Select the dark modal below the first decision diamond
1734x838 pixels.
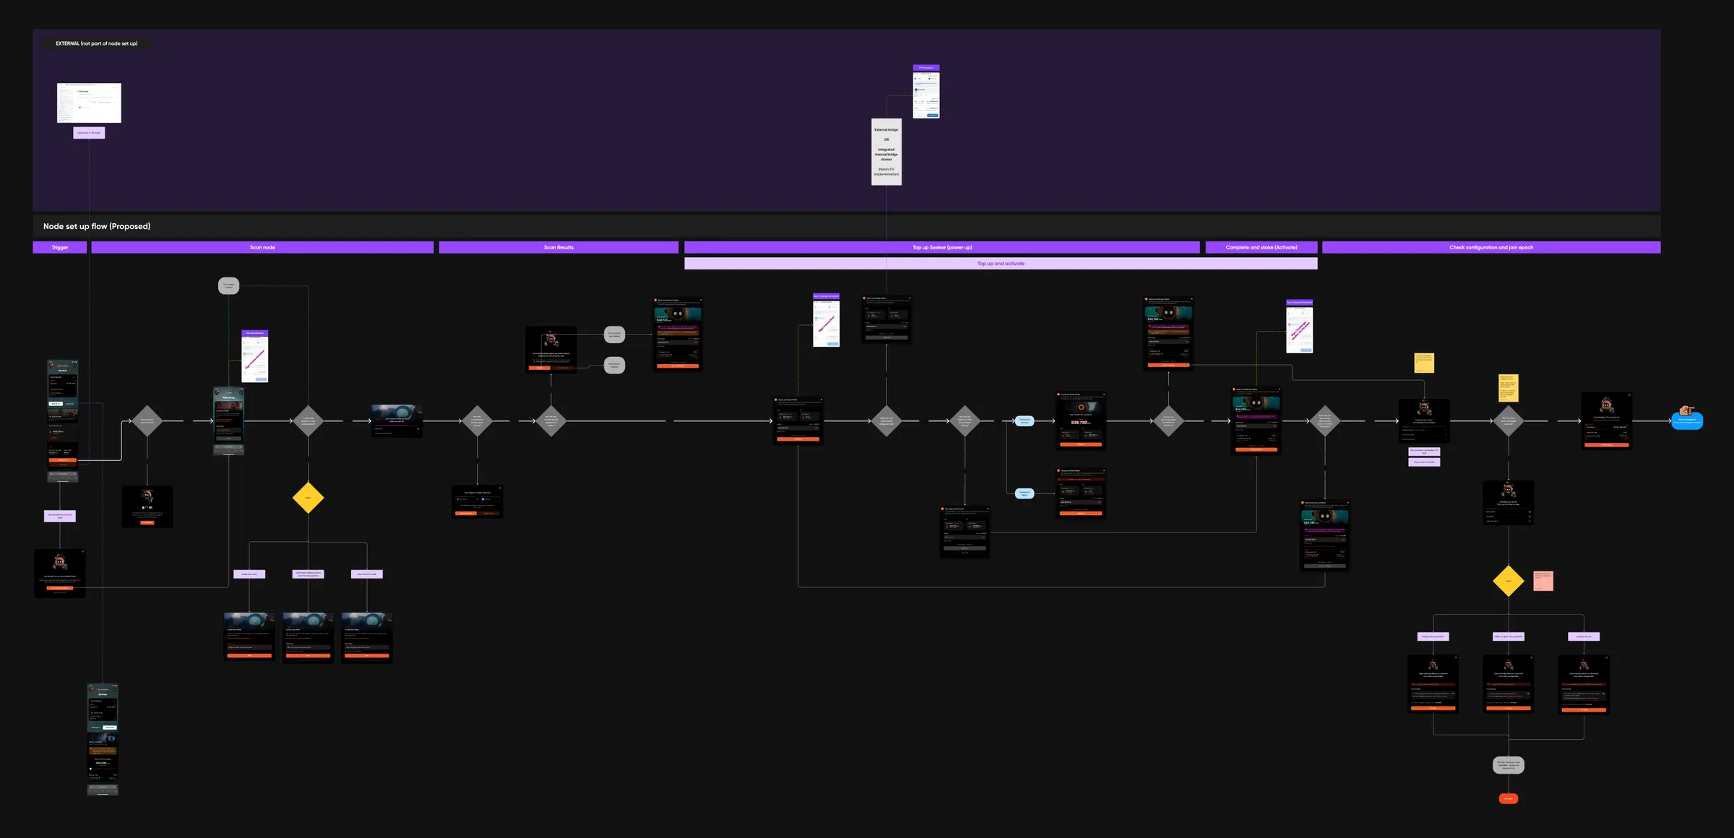tap(147, 506)
